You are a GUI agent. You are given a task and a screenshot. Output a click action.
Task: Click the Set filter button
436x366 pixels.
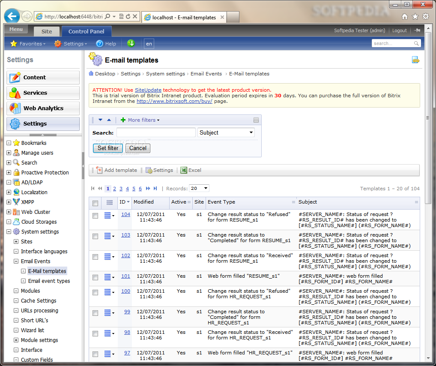point(108,148)
